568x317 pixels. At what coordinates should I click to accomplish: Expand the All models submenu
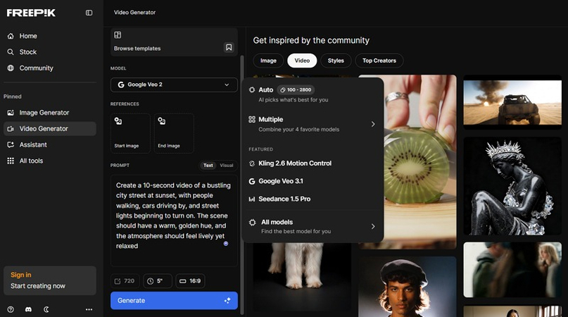tap(313, 226)
